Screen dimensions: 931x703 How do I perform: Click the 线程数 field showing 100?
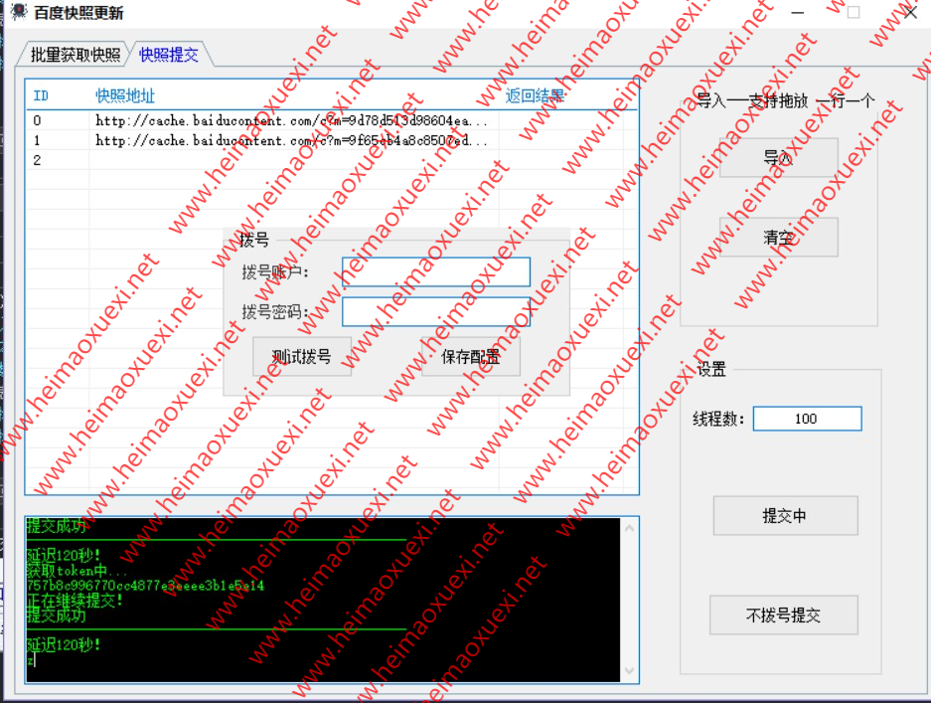tap(807, 418)
